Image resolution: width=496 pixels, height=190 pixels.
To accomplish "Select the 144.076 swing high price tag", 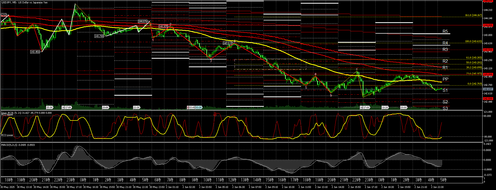I will (x=143, y=21).
